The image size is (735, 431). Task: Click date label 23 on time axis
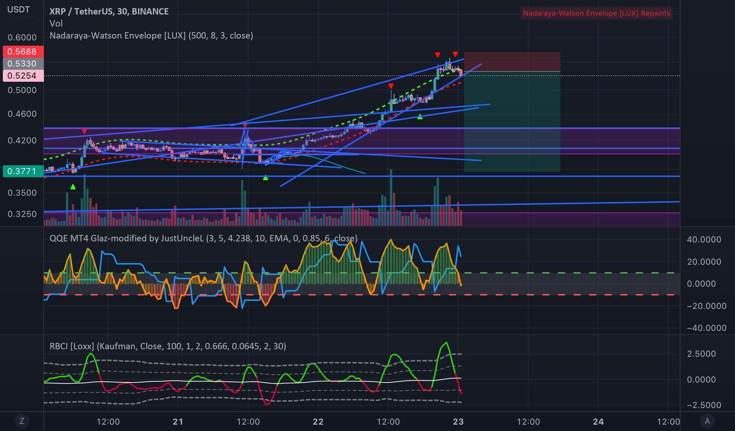pyautogui.click(x=458, y=421)
